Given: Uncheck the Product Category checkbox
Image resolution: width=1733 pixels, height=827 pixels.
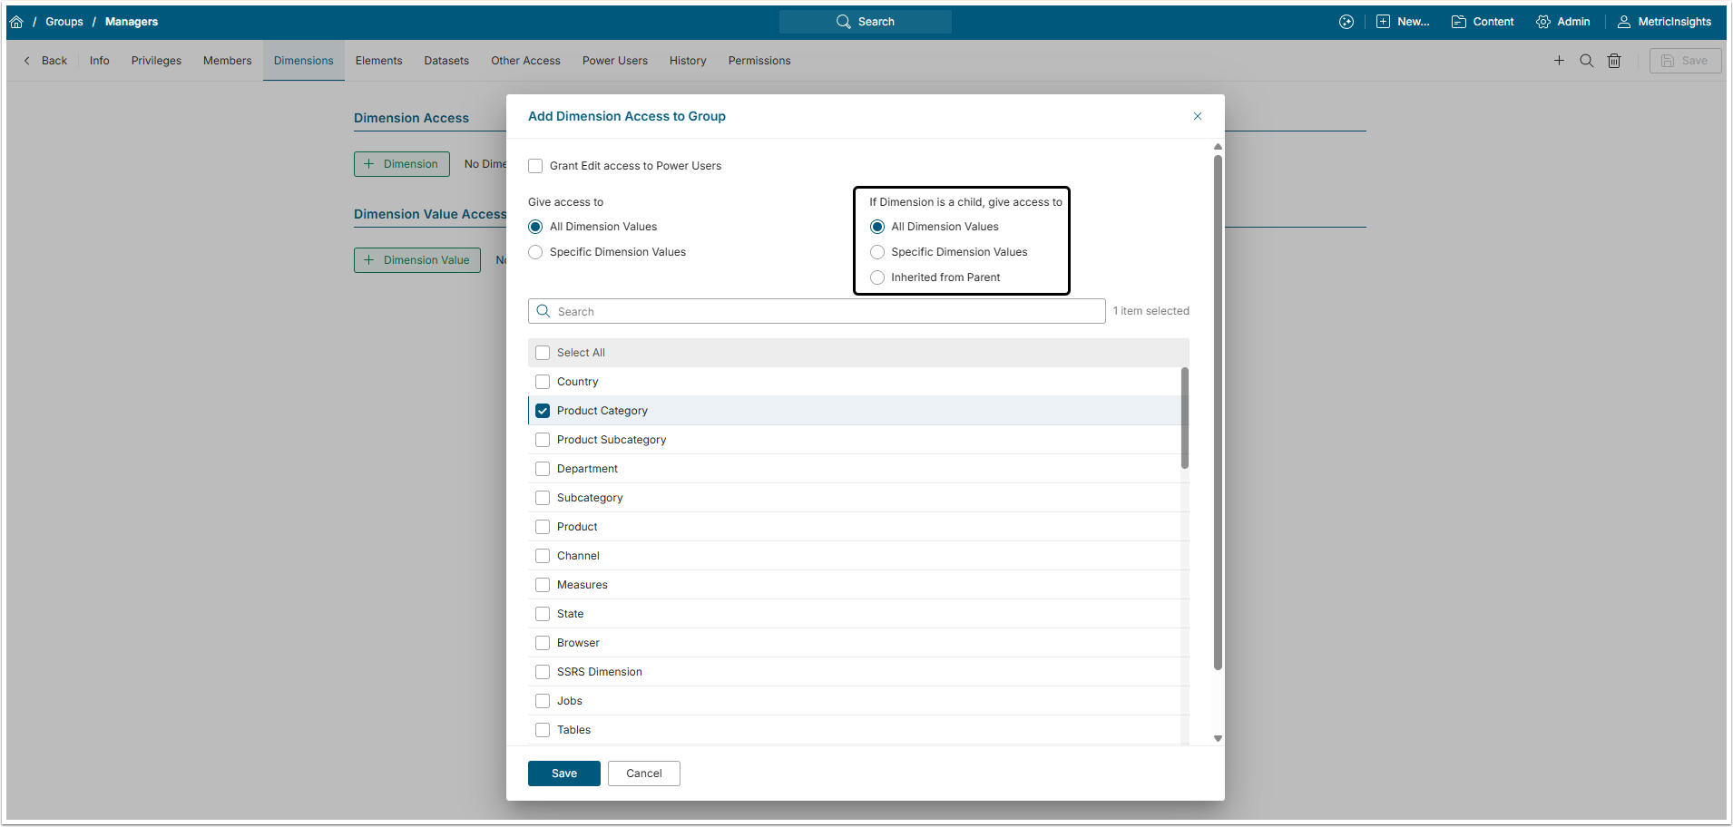Looking at the screenshot, I should [543, 411].
